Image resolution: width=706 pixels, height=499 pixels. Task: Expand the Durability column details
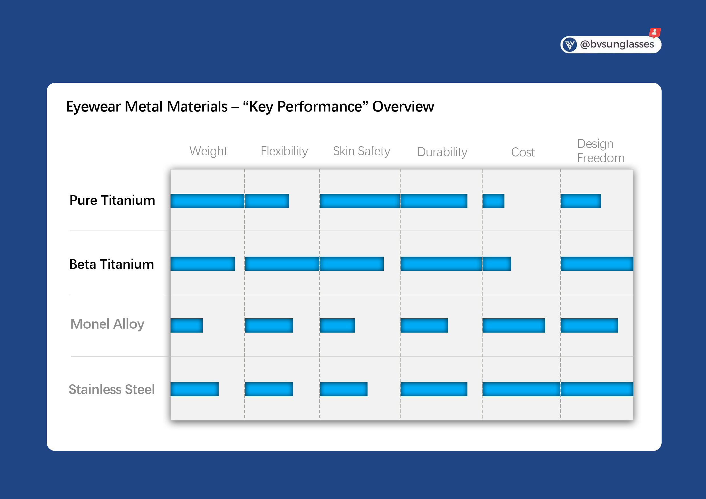click(x=442, y=152)
